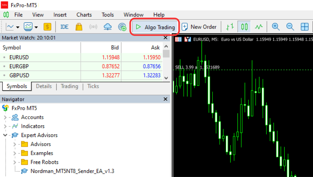Click the yellow dollar trading icon
Image resolution: width=313 pixels, height=177 pixels.
(47, 27)
